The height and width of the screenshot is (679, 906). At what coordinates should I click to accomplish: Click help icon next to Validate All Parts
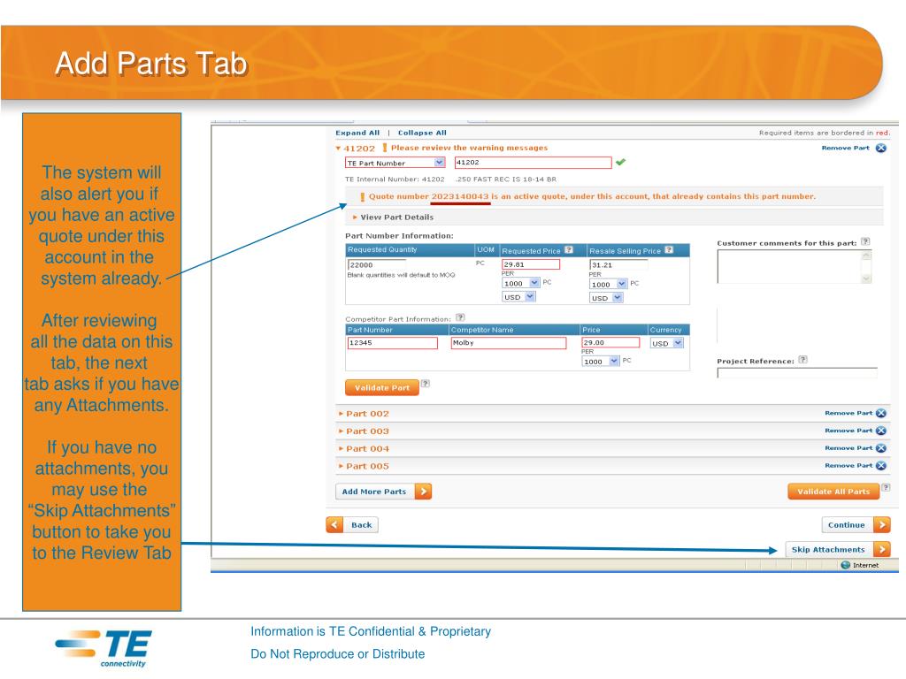coord(886,487)
